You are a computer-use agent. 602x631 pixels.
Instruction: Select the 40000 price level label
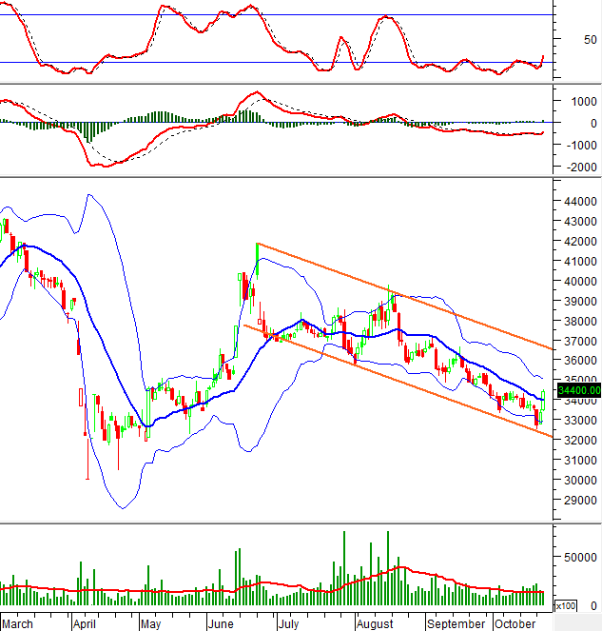point(576,282)
